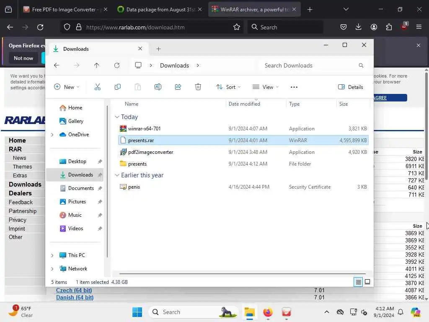The image size is (429, 322).
Task: Open Feedback link in RARLAB sidebar
Action: 21,202
